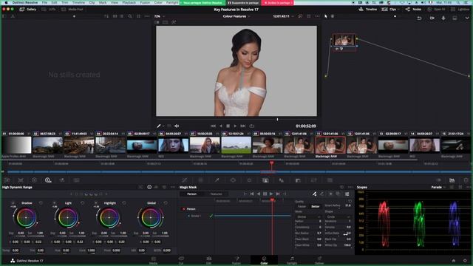Viewport: 473px width, 266px height.
Task: Toggle the viewer loop playback button
Action: tap(251, 126)
